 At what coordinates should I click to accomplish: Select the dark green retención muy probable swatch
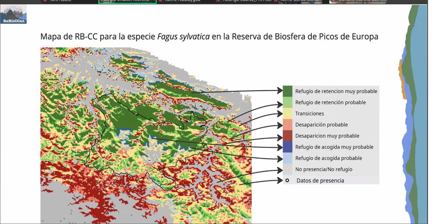[x=287, y=91]
